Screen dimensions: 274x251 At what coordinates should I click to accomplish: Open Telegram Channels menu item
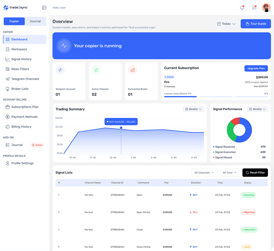(x=25, y=79)
